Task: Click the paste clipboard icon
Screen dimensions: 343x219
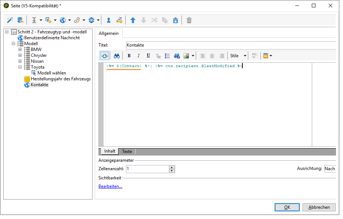Action: click(175, 21)
